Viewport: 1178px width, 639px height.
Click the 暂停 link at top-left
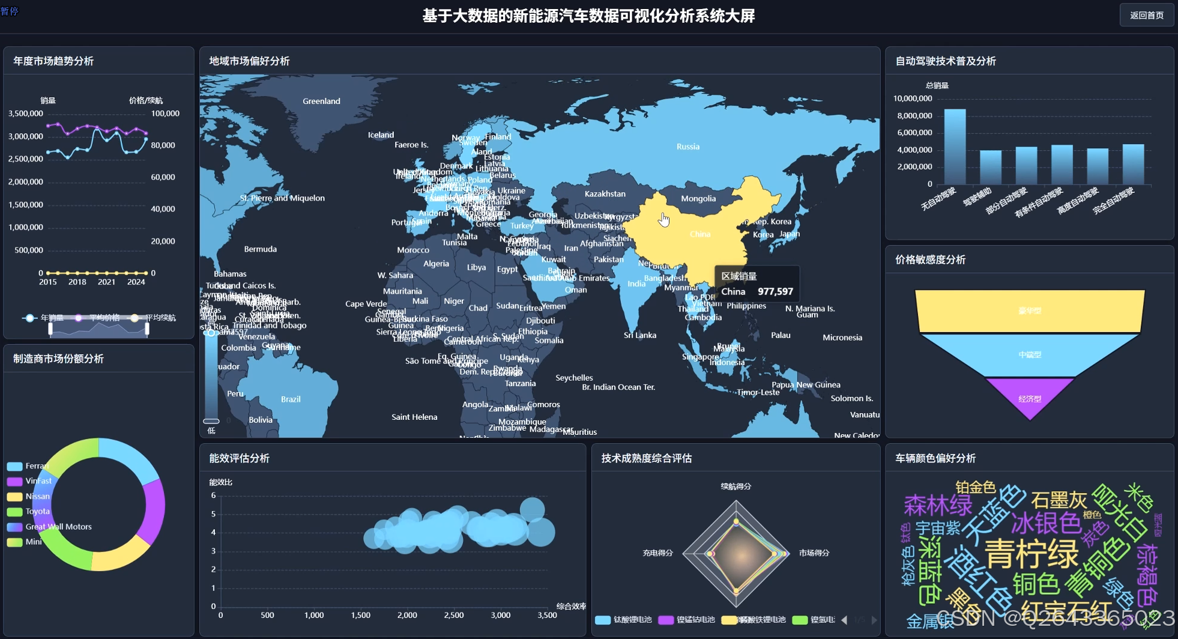pos(9,11)
